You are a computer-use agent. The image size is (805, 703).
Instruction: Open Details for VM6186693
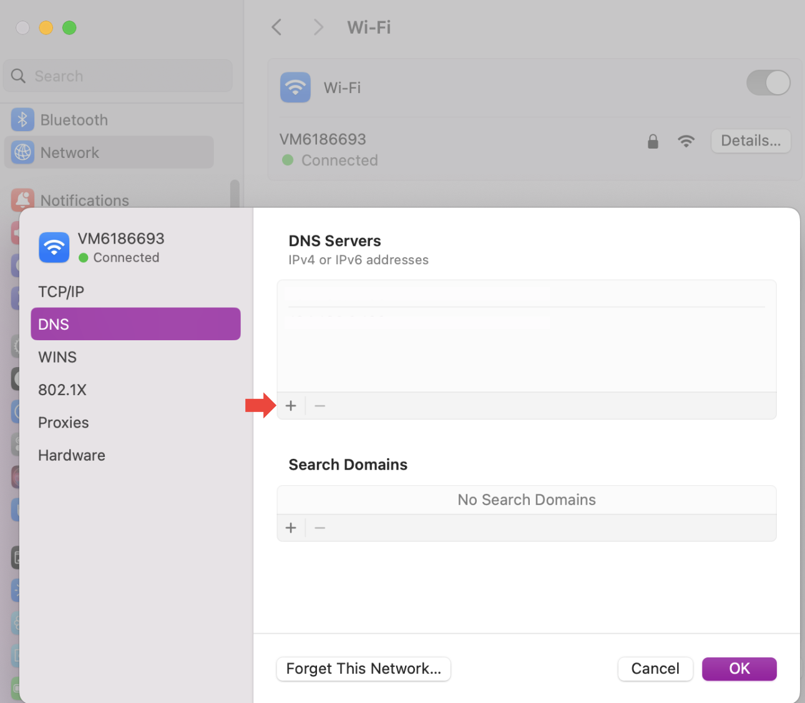pos(751,141)
